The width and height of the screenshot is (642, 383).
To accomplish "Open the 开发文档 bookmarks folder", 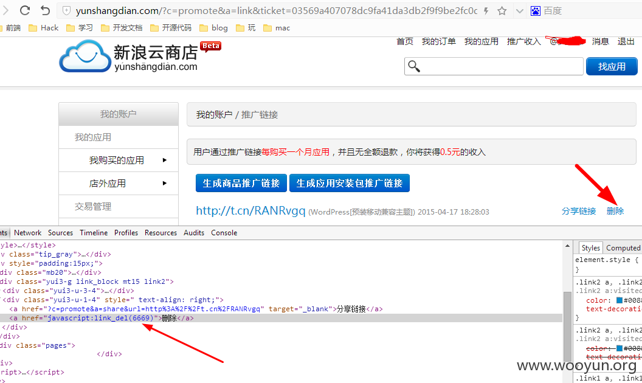I will [122, 28].
